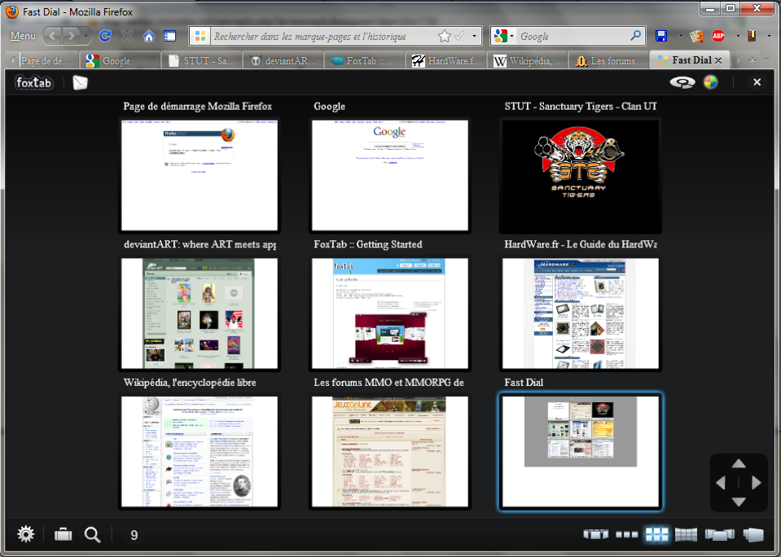Select the row layout icon
Screen dimensions: 781x557
(x=627, y=534)
